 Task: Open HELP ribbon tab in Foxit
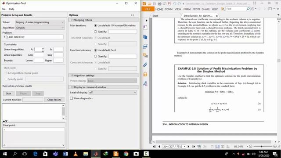tap(215, 9)
